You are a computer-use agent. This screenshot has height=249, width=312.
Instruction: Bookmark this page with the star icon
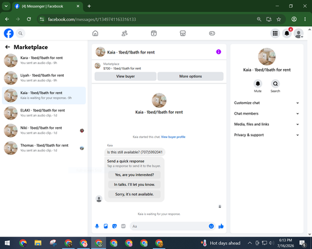point(279,19)
